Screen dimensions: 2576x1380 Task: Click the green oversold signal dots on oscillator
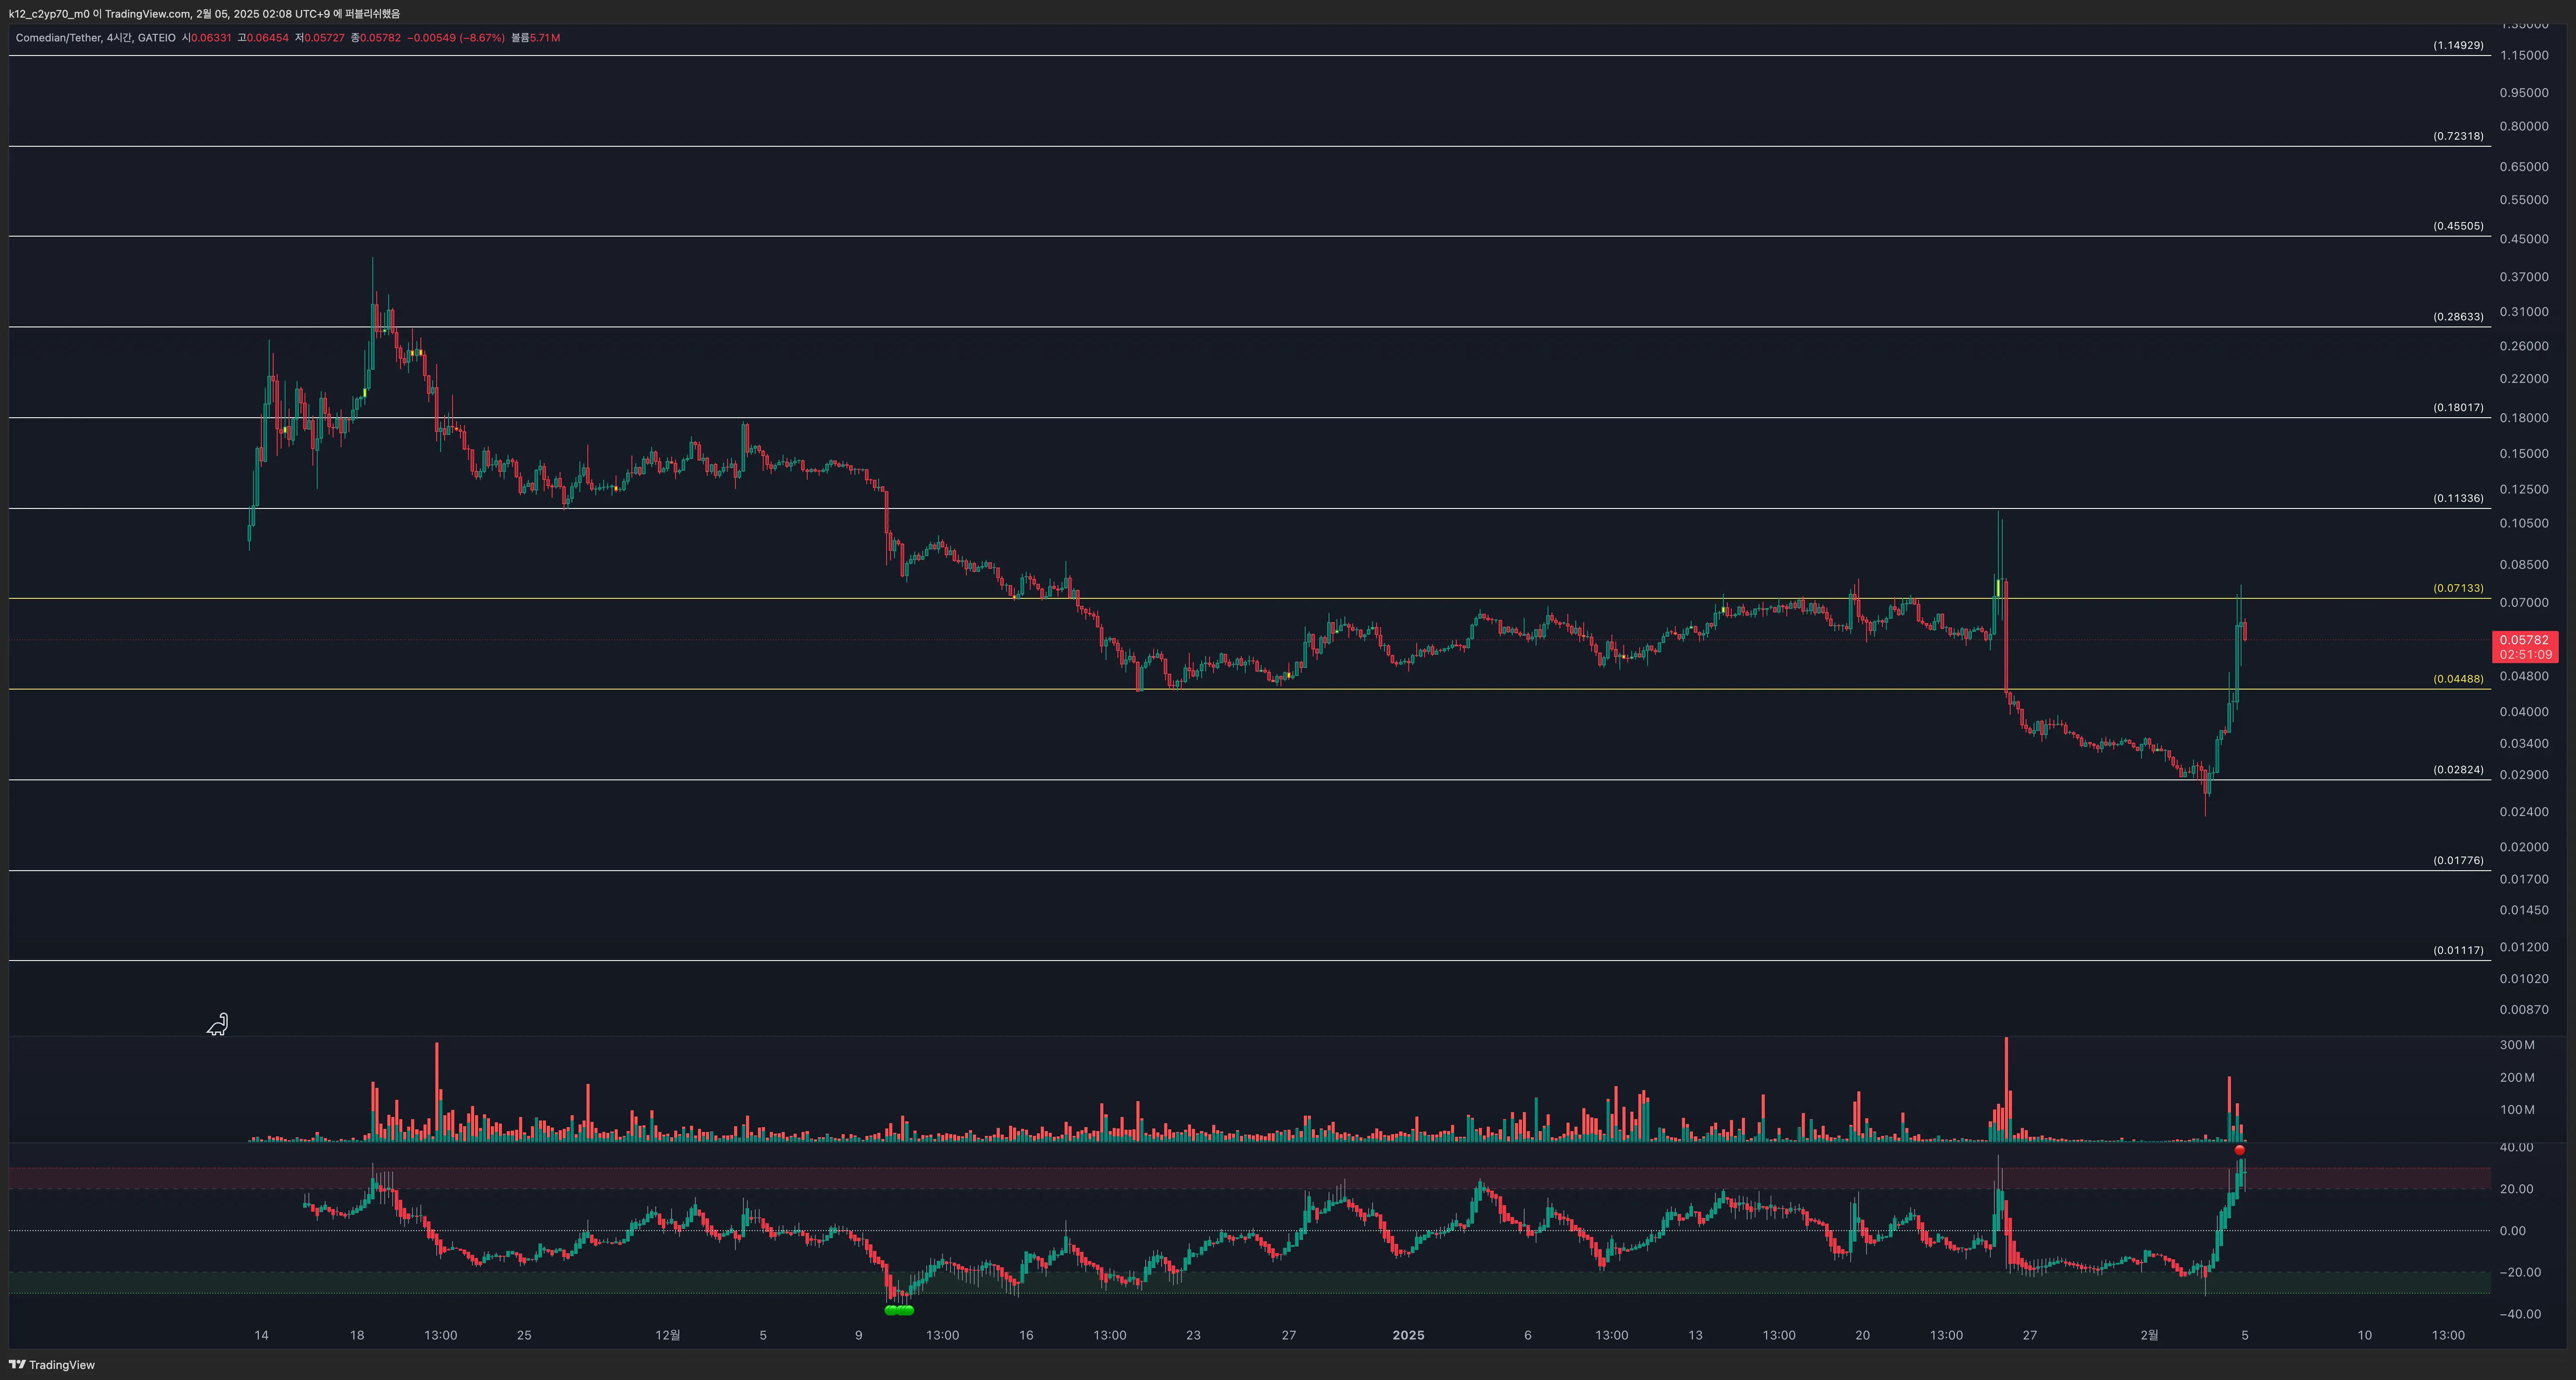(899, 1310)
